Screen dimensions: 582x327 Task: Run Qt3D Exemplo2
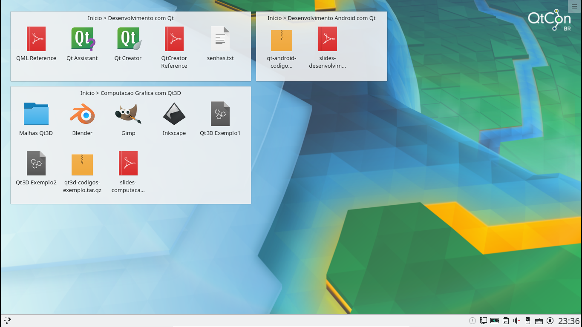pyautogui.click(x=36, y=163)
